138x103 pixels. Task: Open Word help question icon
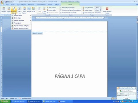click(137, 5)
